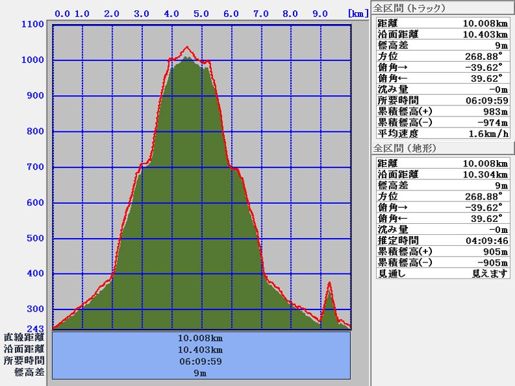Click the 243 minimum elevation label

[35, 329]
